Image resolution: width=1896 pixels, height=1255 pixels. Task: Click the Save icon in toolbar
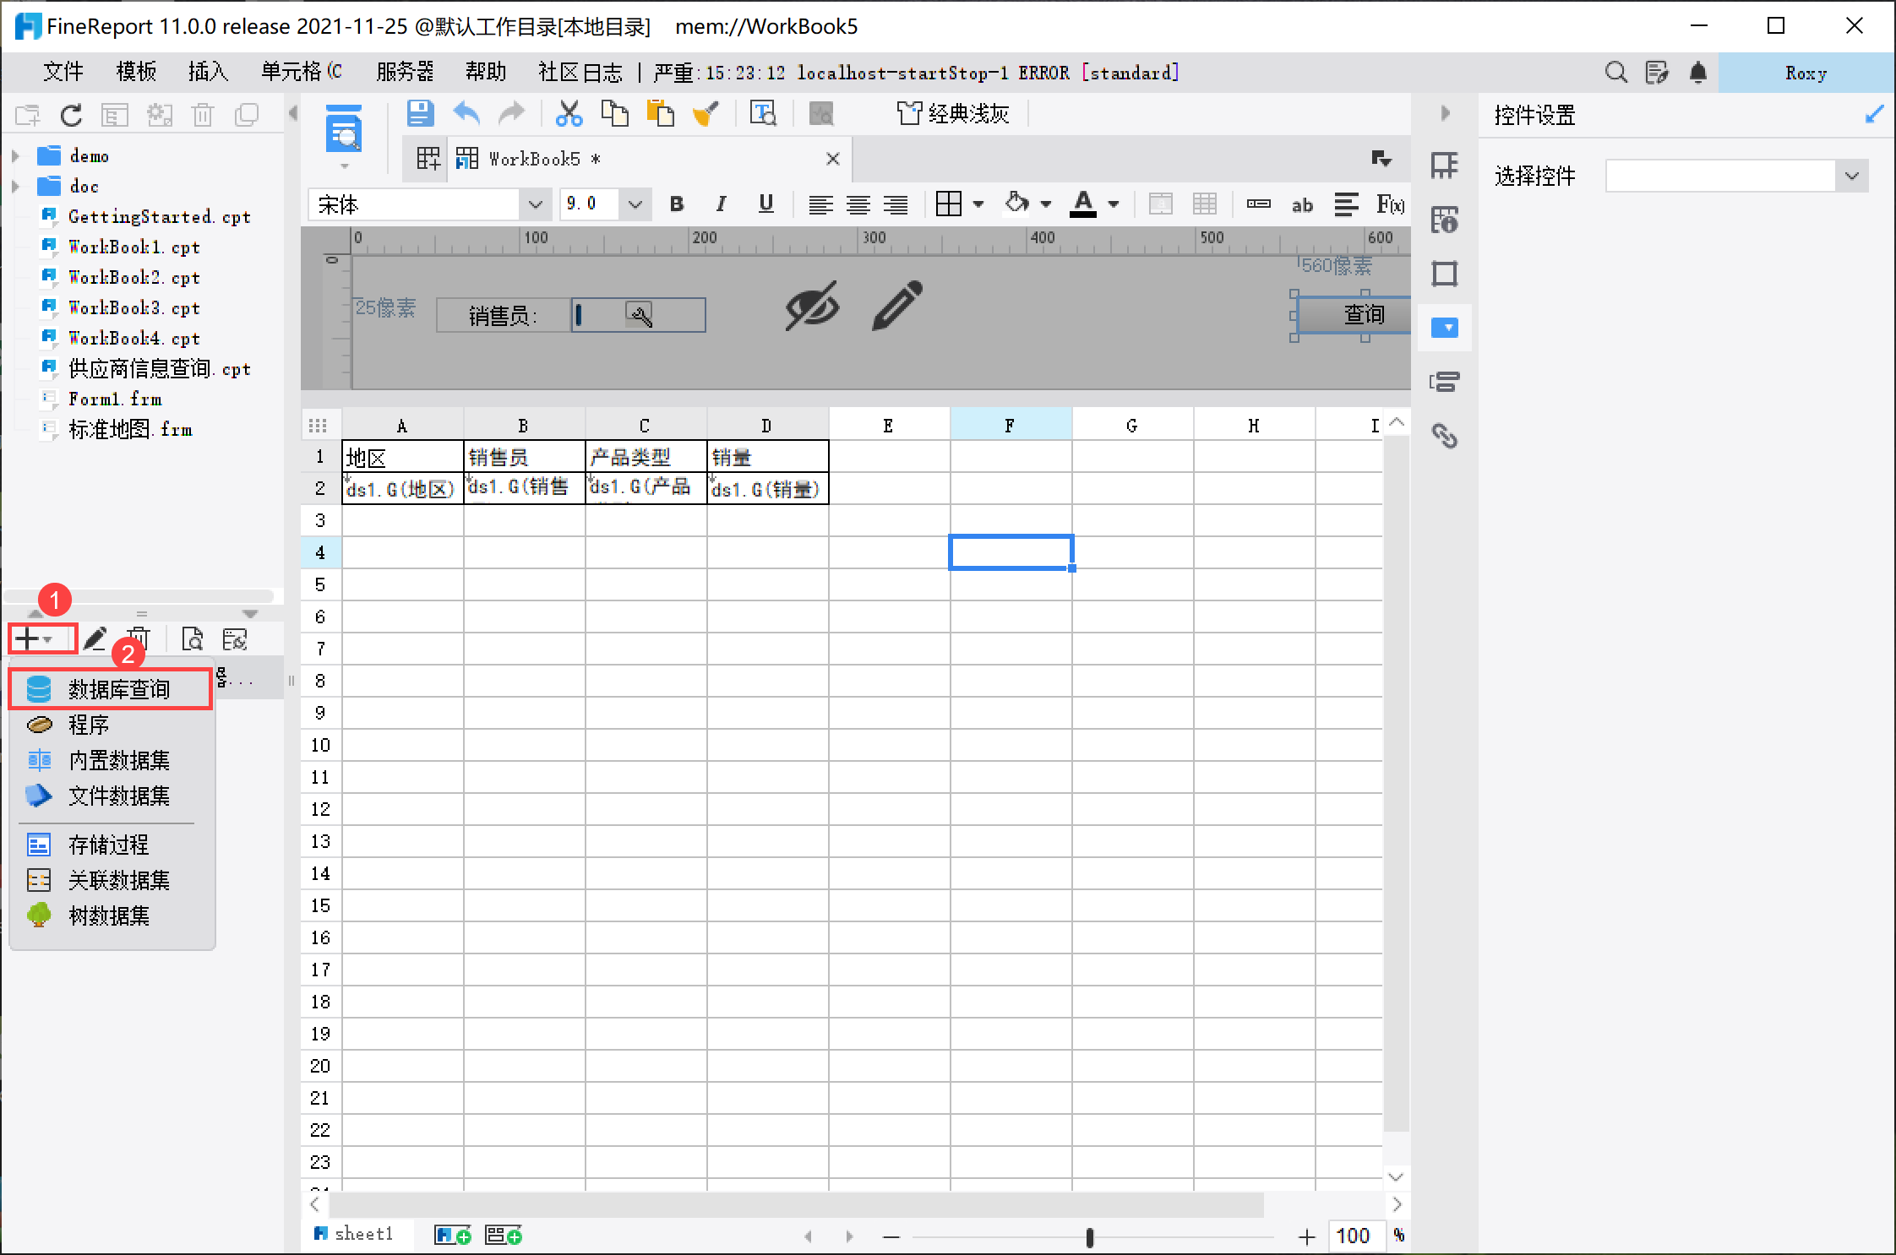(420, 113)
